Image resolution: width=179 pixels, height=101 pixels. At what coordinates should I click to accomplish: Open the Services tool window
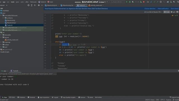pyautogui.click(x=82, y=97)
